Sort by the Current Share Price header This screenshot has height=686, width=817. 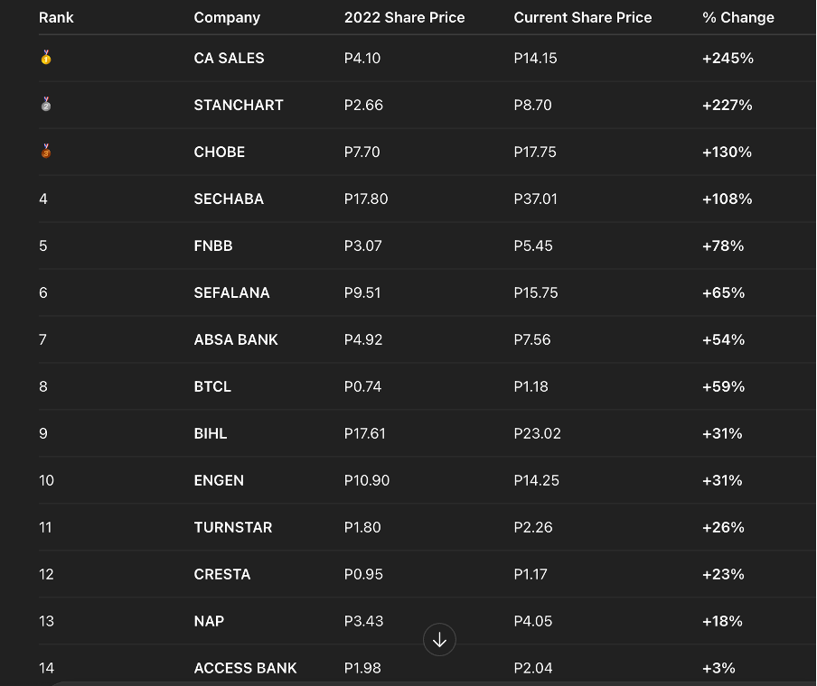583,17
